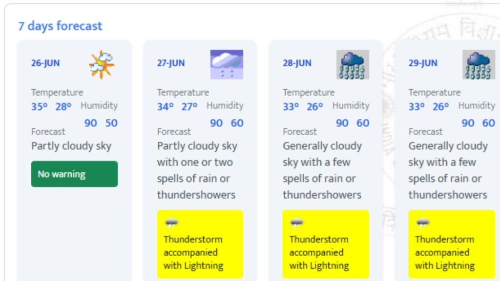
Task: Click the partly cloudy sun icon for 26-JUN
Action: [102, 64]
